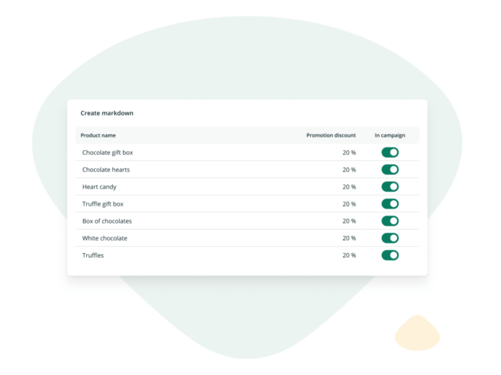
Task: Click the Product name column header
Action: coord(98,135)
